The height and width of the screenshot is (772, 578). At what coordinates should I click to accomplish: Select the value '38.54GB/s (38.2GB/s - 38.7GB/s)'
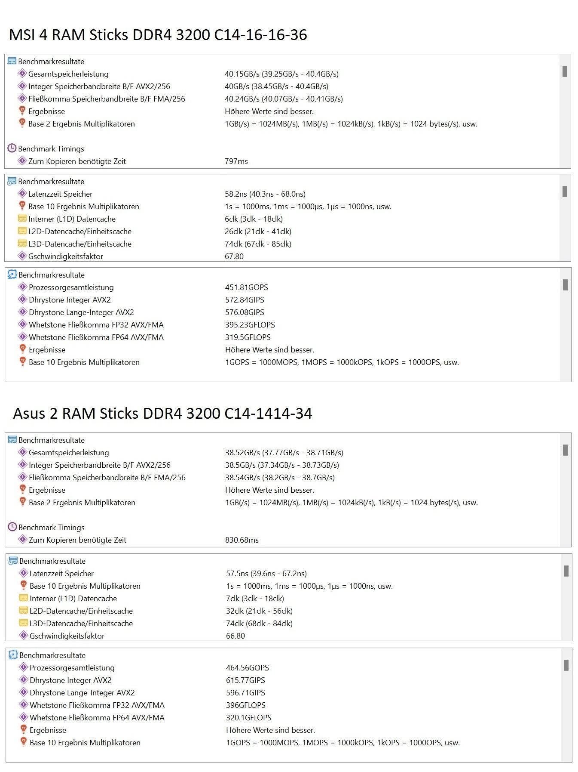(x=280, y=478)
